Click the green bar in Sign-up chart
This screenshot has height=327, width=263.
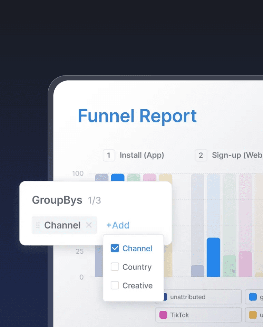click(x=229, y=266)
